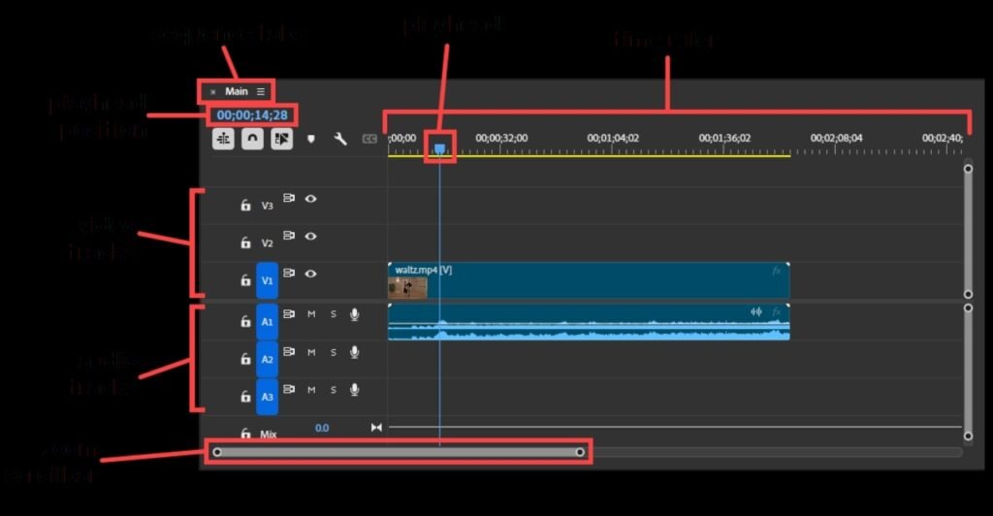Click the insert and overwrite sequences as nests button

[223, 139]
